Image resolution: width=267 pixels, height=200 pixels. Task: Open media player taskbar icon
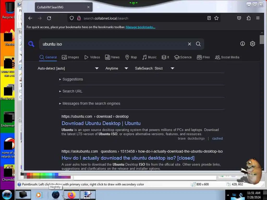(x=39, y=195)
